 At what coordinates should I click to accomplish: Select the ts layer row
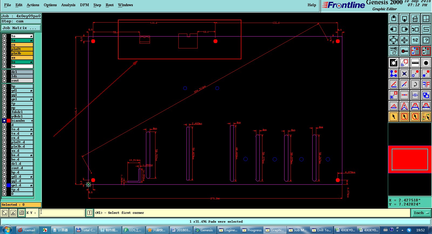click(x=22, y=40)
